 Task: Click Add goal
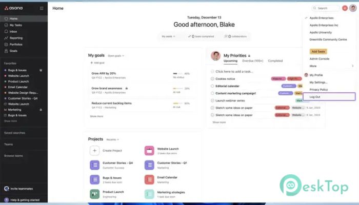coord(97,63)
